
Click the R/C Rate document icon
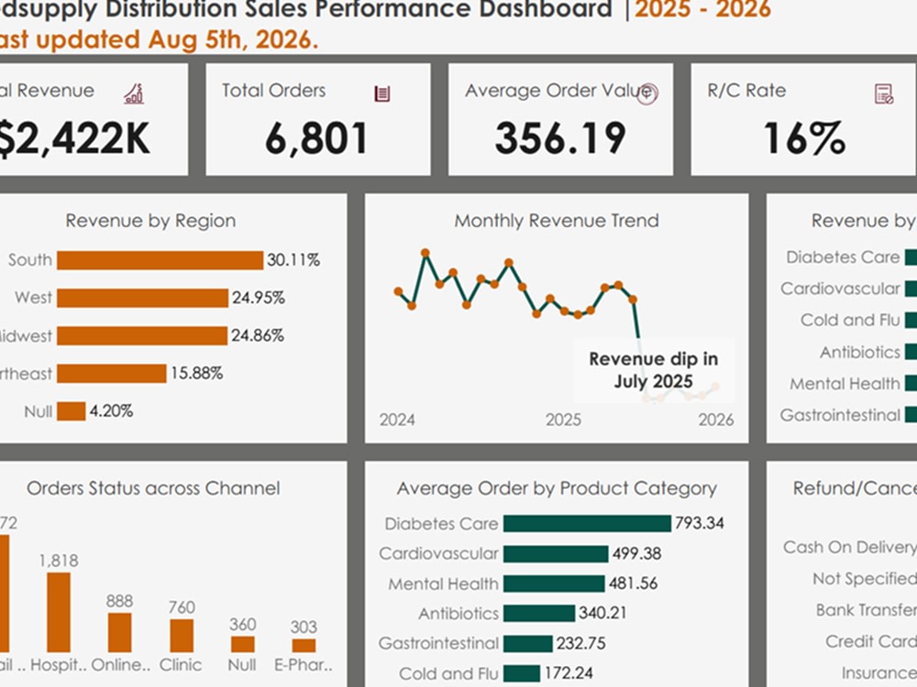[x=884, y=93]
